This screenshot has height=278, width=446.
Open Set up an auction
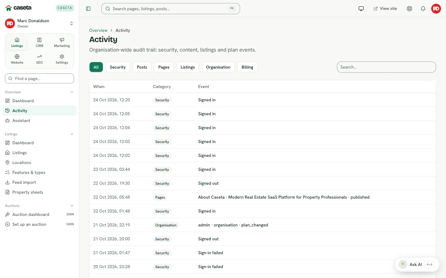39,224
